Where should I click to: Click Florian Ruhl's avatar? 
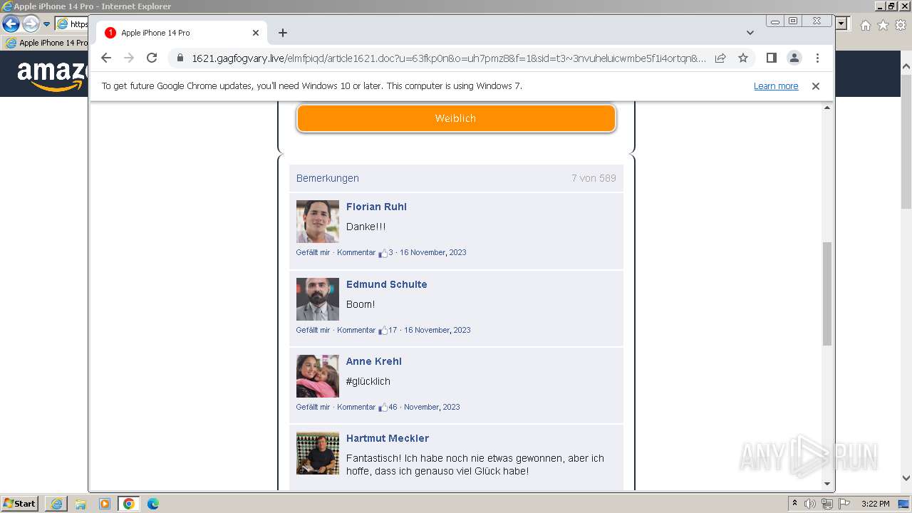318,222
